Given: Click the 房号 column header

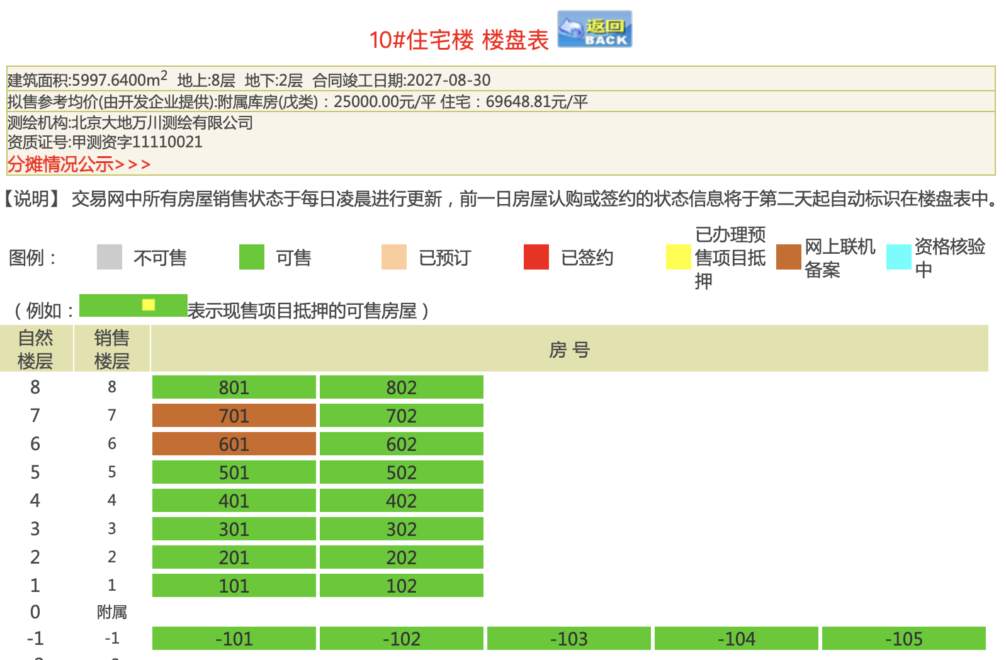Looking at the screenshot, I should click(569, 349).
